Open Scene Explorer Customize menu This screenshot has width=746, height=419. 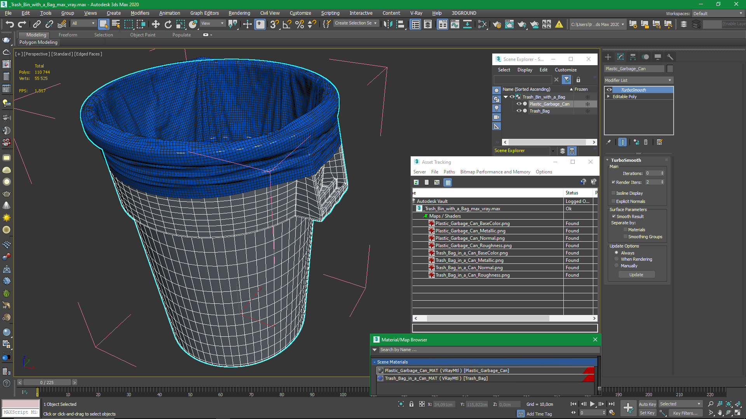pos(566,70)
